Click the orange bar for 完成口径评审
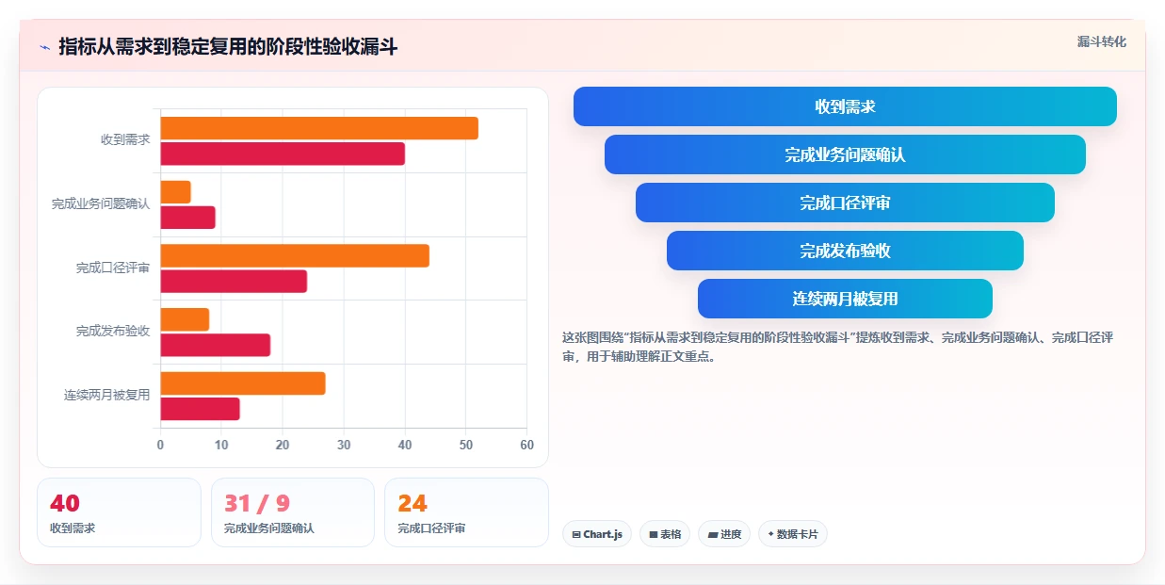This screenshot has height=585, width=1165. point(295,255)
